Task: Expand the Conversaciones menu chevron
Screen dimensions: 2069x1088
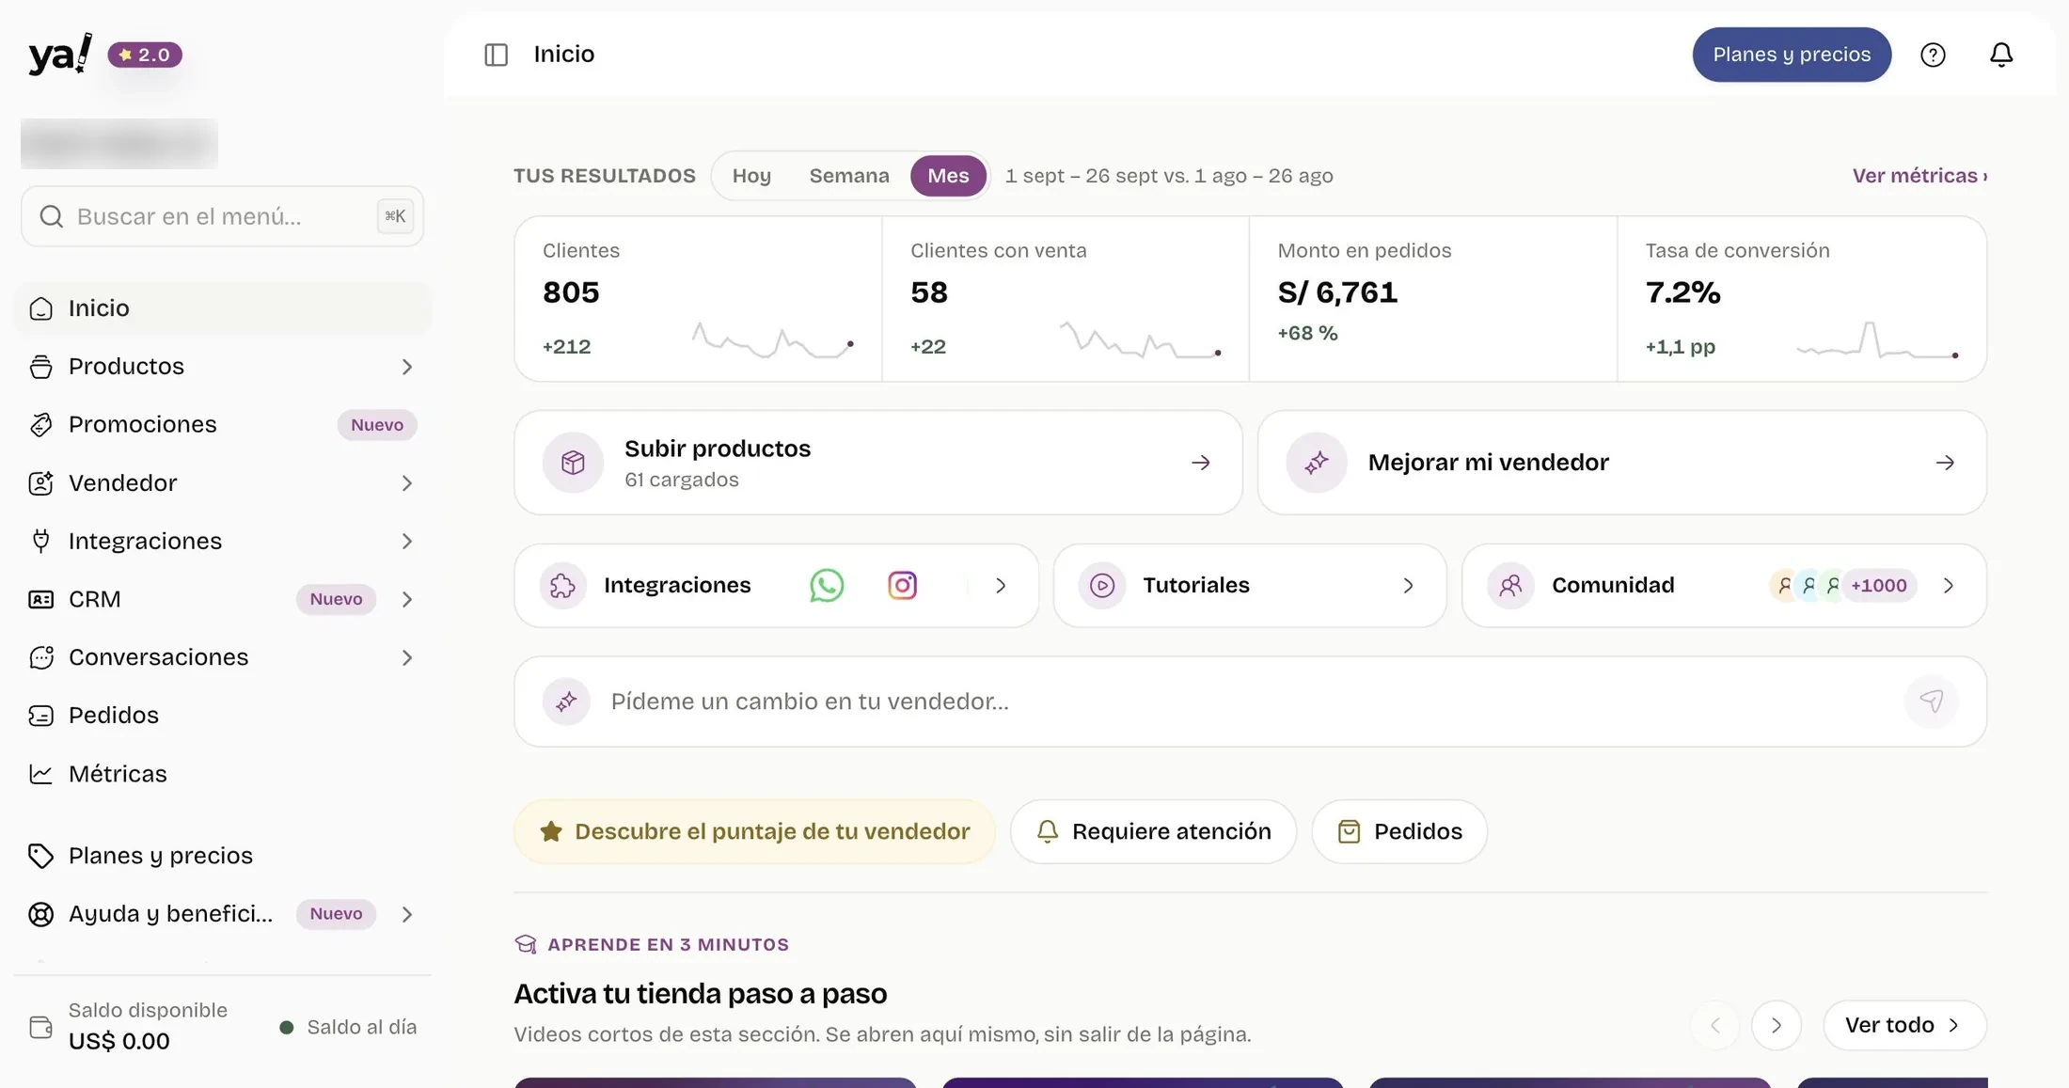Action: (x=406, y=657)
